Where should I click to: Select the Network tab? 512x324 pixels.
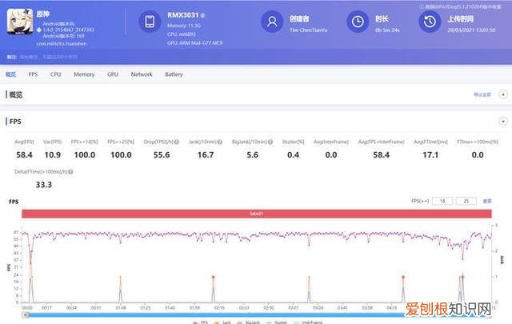coord(142,74)
